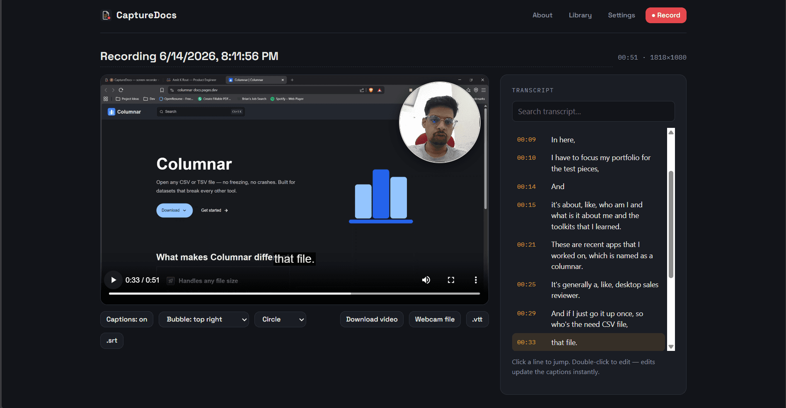This screenshot has width=786, height=408.
Task: Click the 0:33 / 0:51 time display
Action: click(143, 280)
